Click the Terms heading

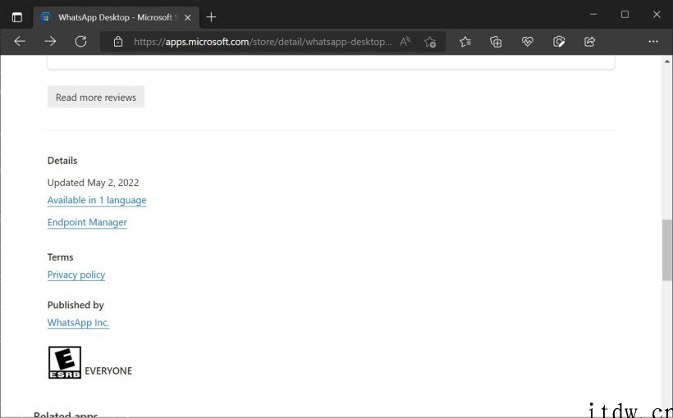pos(60,257)
